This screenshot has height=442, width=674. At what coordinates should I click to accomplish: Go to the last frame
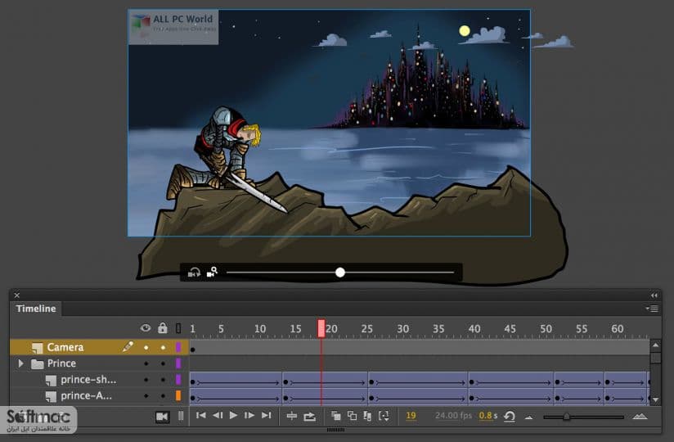pyautogui.click(x=267, y=415)
